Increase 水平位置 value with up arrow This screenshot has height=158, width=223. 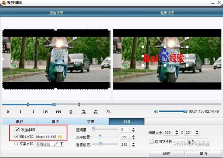click(x=133, y=136)
